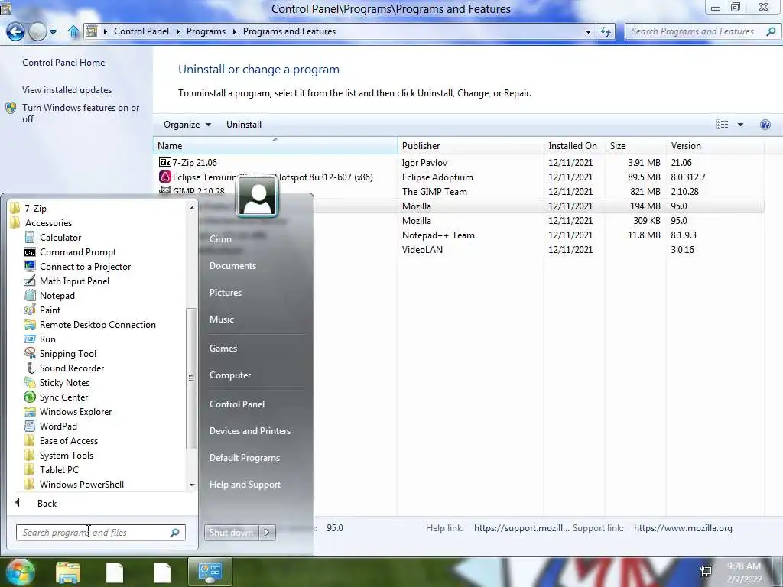Open Remote Desktop Connection

coord(97,324)
